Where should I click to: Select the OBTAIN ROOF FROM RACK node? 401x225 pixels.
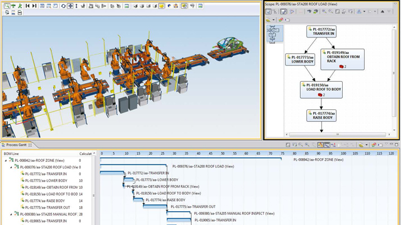pos(343,59)
